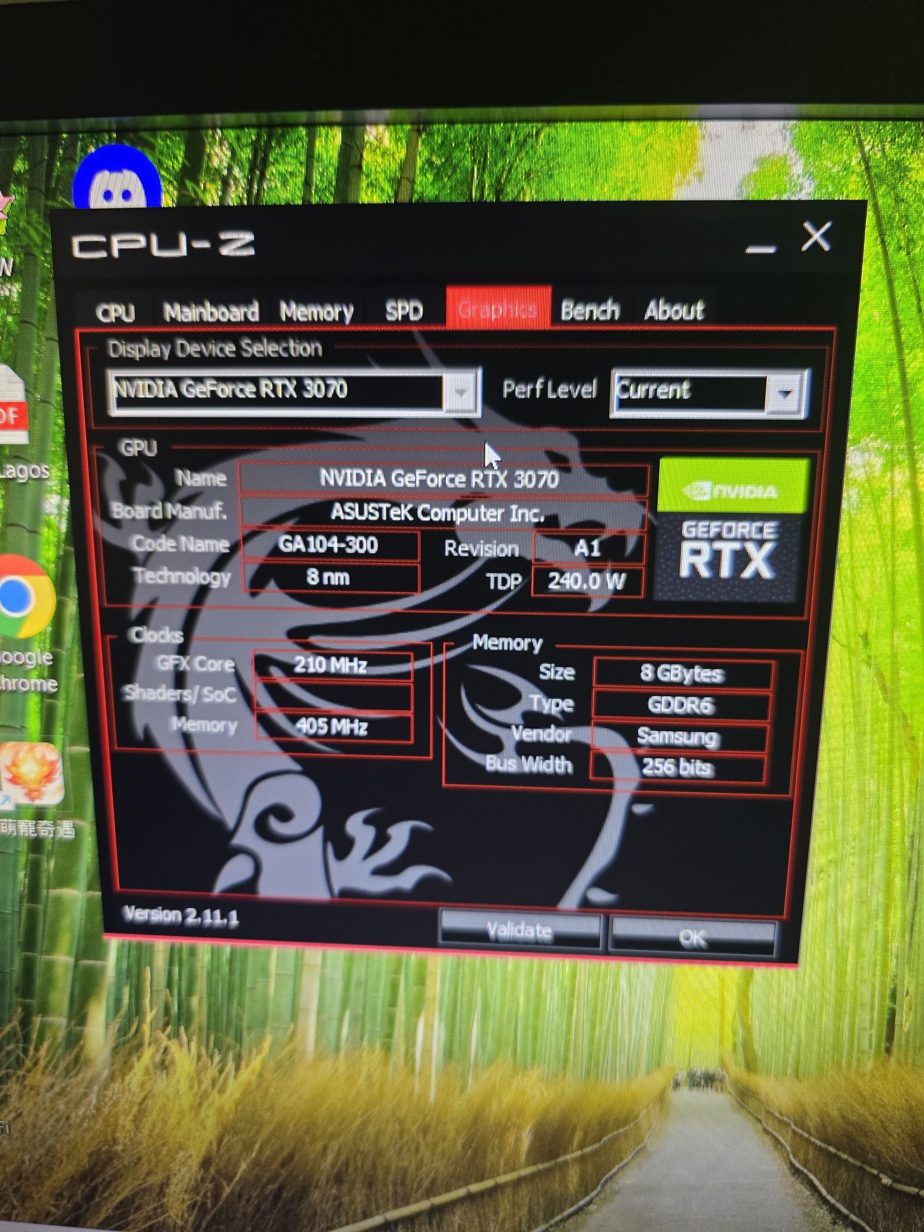Image resolution: width=924 pixels, height=1232 pixels.
Task: Click the CPU-Z title logo
Action: point(163,245)
